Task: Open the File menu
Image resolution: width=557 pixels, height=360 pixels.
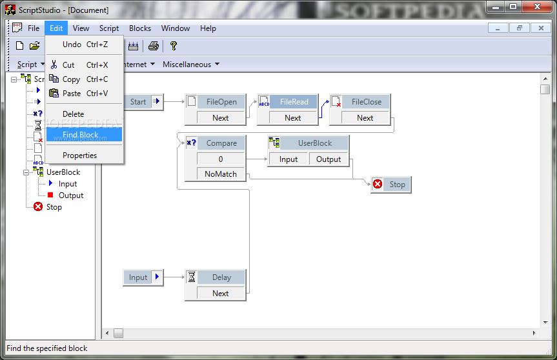Action: [x=34, y=28]
